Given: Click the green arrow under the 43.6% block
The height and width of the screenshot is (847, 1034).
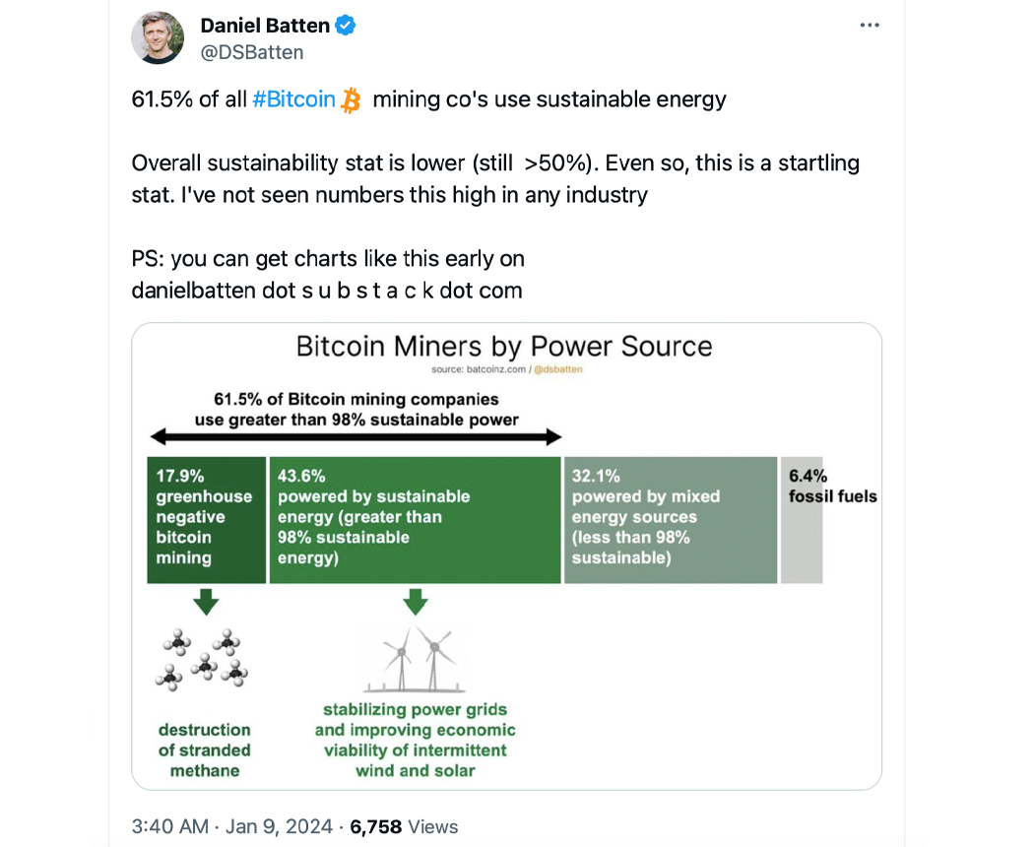Looking at the screenshot, I should click(416, 601).
